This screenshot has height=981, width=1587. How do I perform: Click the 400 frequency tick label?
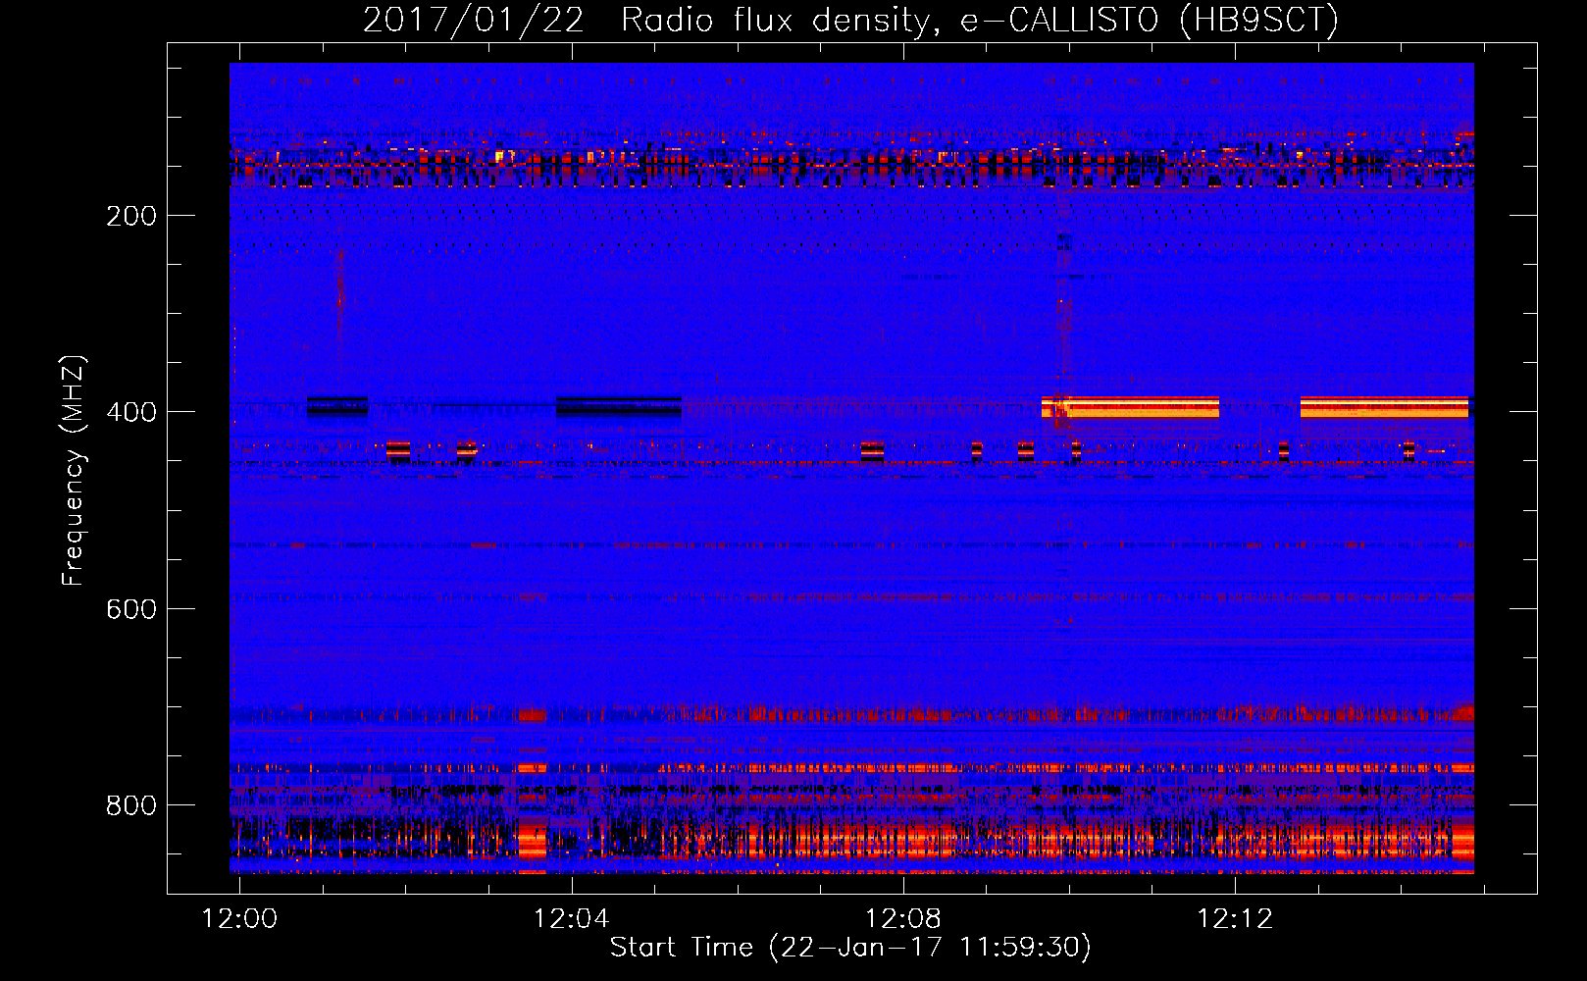point(131,412)
